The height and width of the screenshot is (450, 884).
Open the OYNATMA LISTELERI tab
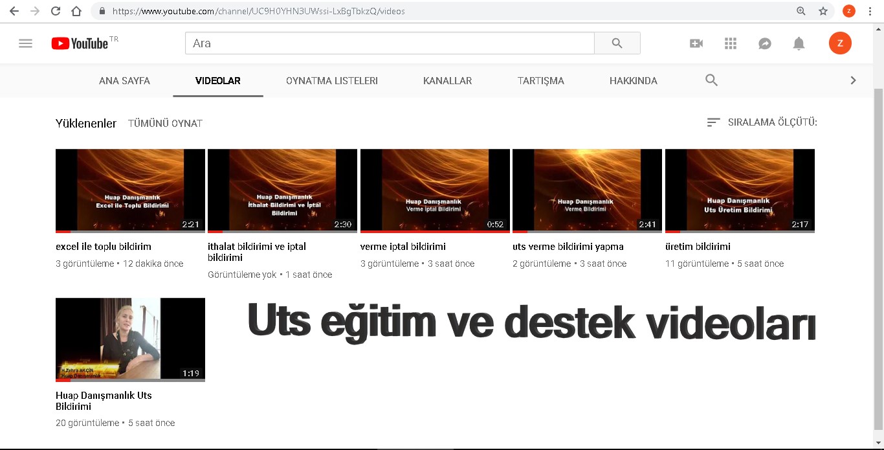click(x=332, y=81)
